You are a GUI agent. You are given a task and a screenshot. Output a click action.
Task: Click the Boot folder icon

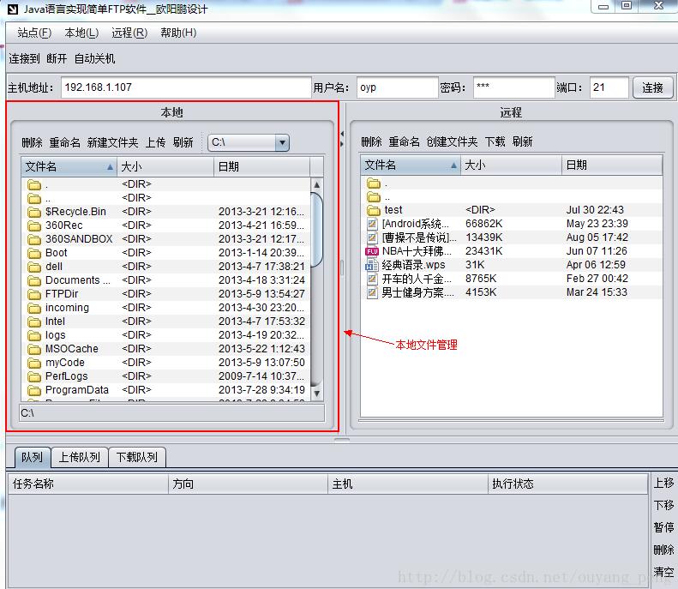[34, 253]
